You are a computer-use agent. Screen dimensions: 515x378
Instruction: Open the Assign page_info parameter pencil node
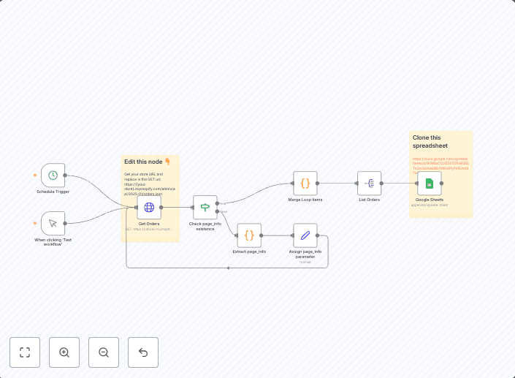pos(305,235)
